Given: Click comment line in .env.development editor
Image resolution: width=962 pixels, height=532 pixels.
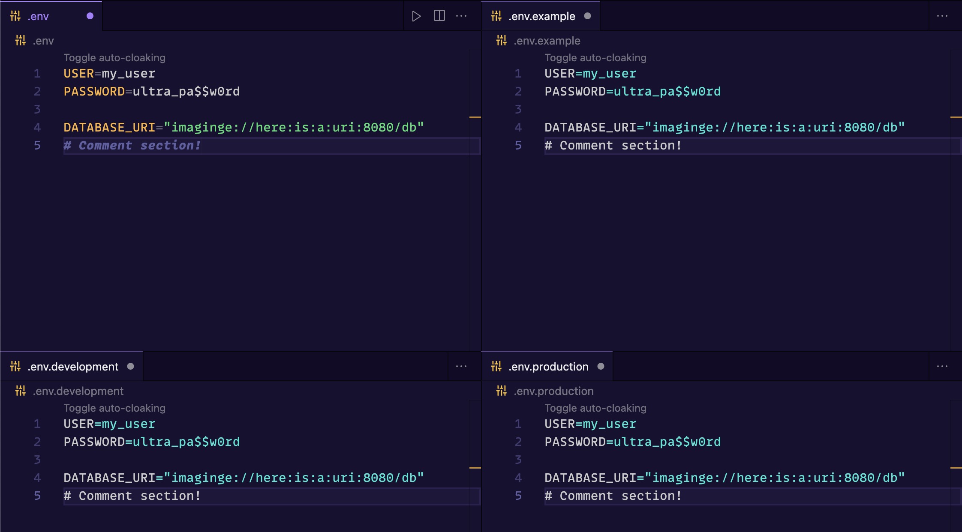Looking at the screenshot, I should [x=132, y=496].
